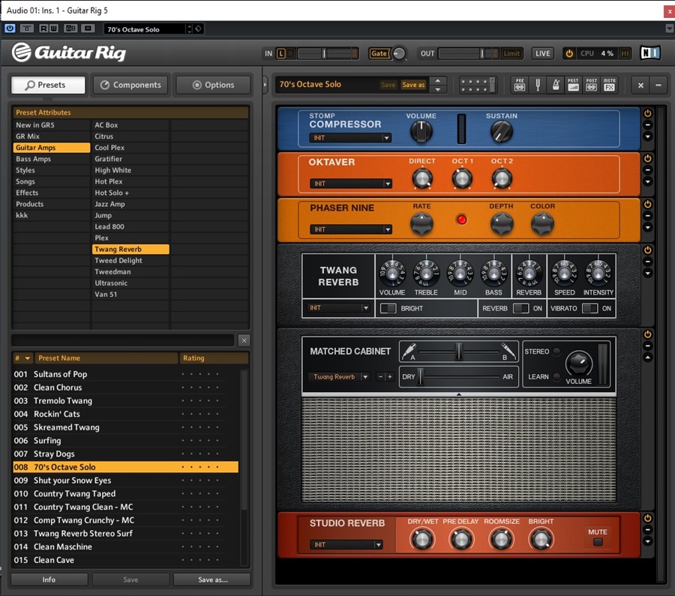Click the PRST preset volume icon
This screenshot has height=596, width=675.
point(574,84)
